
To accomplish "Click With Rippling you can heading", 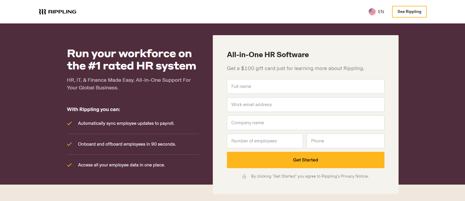I will click(93, 109).
